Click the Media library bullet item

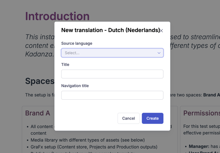click(x=88, y=140)
